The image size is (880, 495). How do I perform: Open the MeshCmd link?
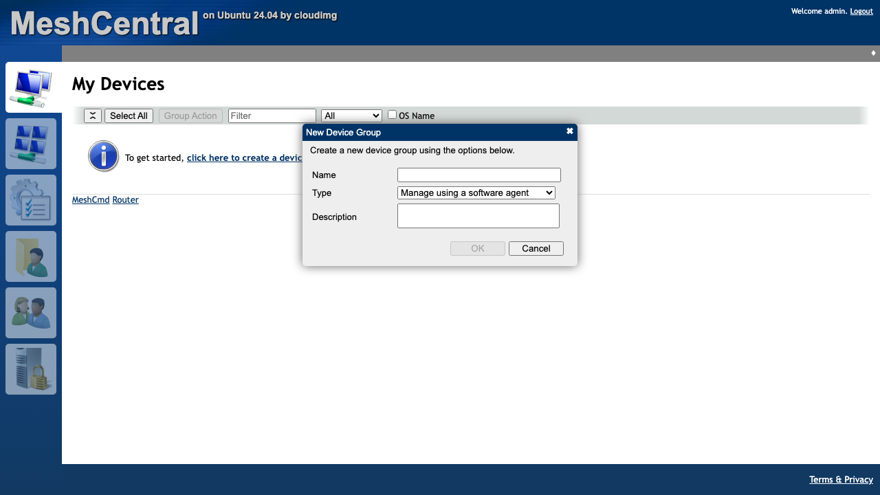[x=91, y=200]
